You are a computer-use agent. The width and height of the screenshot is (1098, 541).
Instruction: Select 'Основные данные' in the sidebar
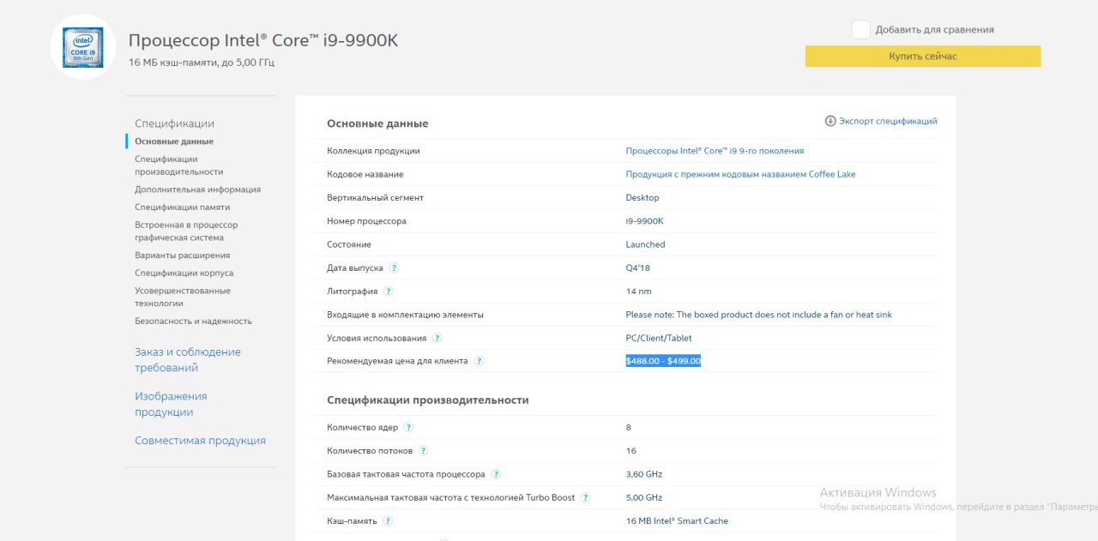coord(174,141)
